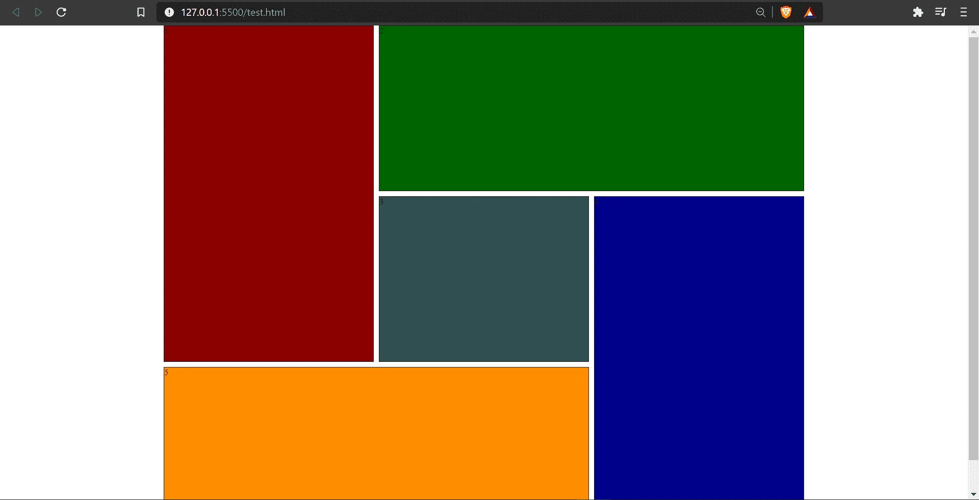Bookmark this page
The width and height of the screenshot is (979, 500).
141,12
